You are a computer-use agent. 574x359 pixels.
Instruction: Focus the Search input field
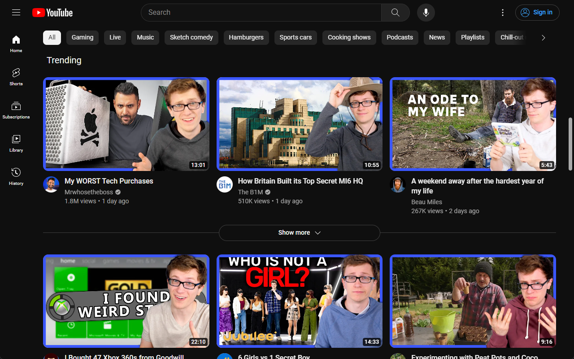[261, 13]
